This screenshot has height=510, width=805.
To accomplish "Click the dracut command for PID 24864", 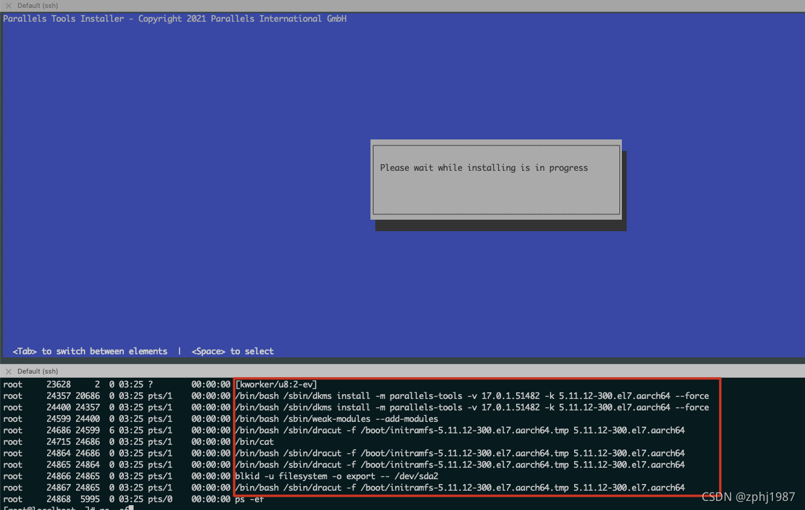I will 460,453.
